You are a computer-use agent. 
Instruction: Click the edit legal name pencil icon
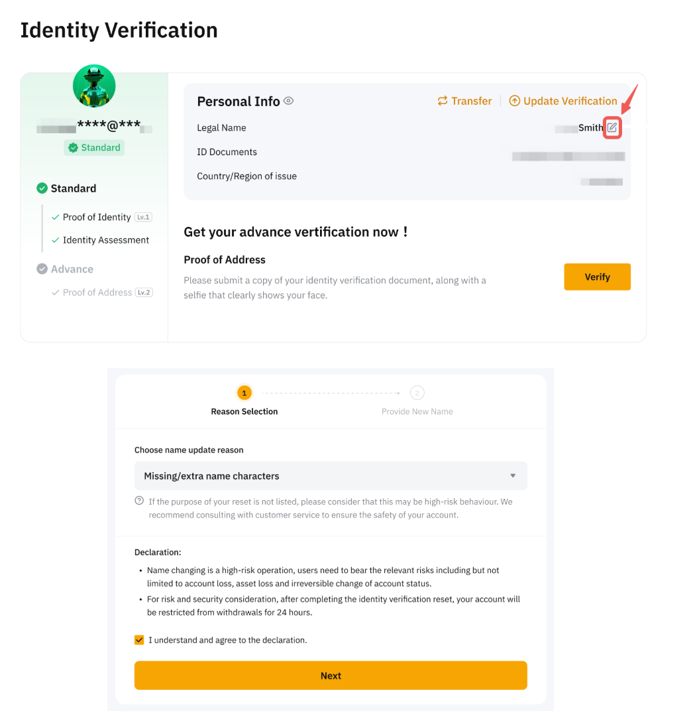pyautogui.click(x=612, y=127)
